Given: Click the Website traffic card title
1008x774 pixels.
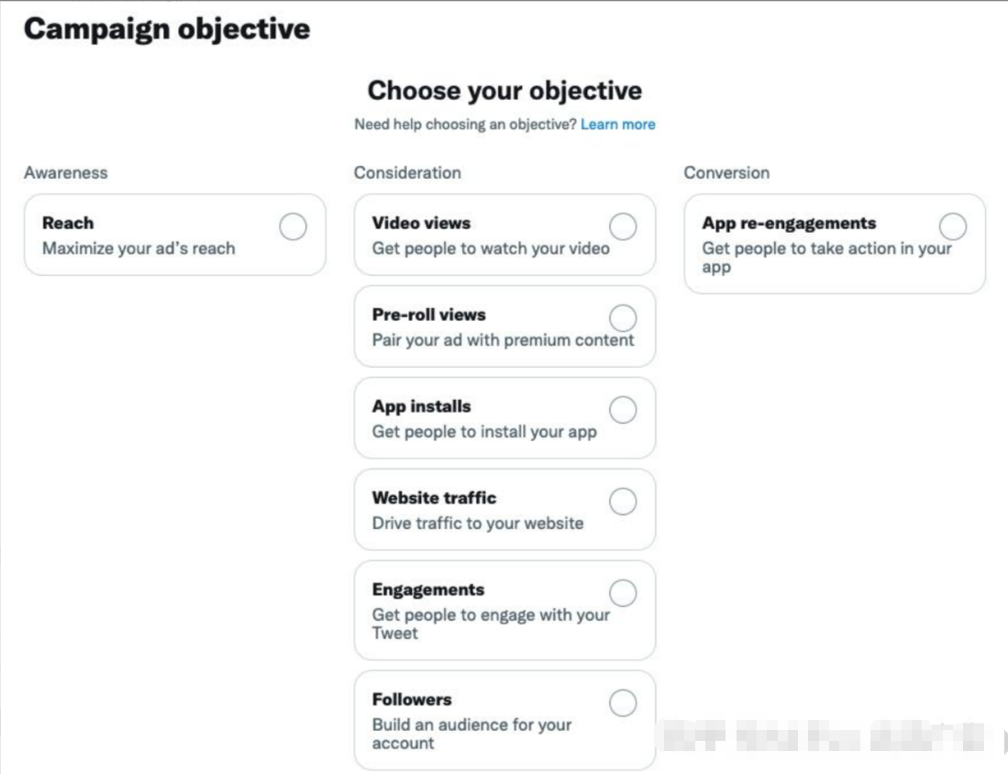Looking at the screenshot, I should point(434,498).
